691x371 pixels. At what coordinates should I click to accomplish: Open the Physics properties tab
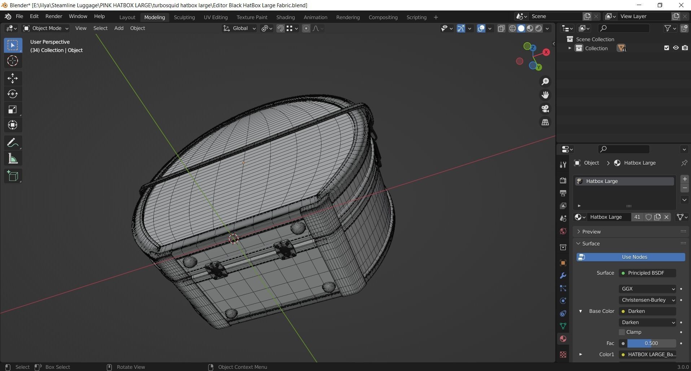pyautogui.click(x=563, y=301)
